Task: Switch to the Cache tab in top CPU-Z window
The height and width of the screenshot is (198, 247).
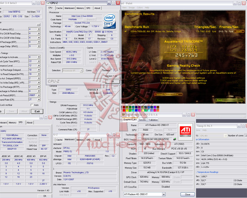Action: pyautogui.click(x=59, y=8)
